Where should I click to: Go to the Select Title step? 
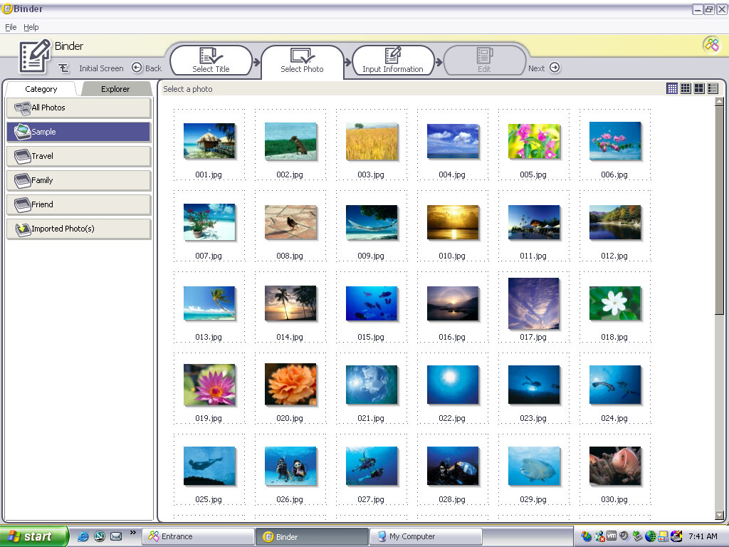tap(211, 61)
